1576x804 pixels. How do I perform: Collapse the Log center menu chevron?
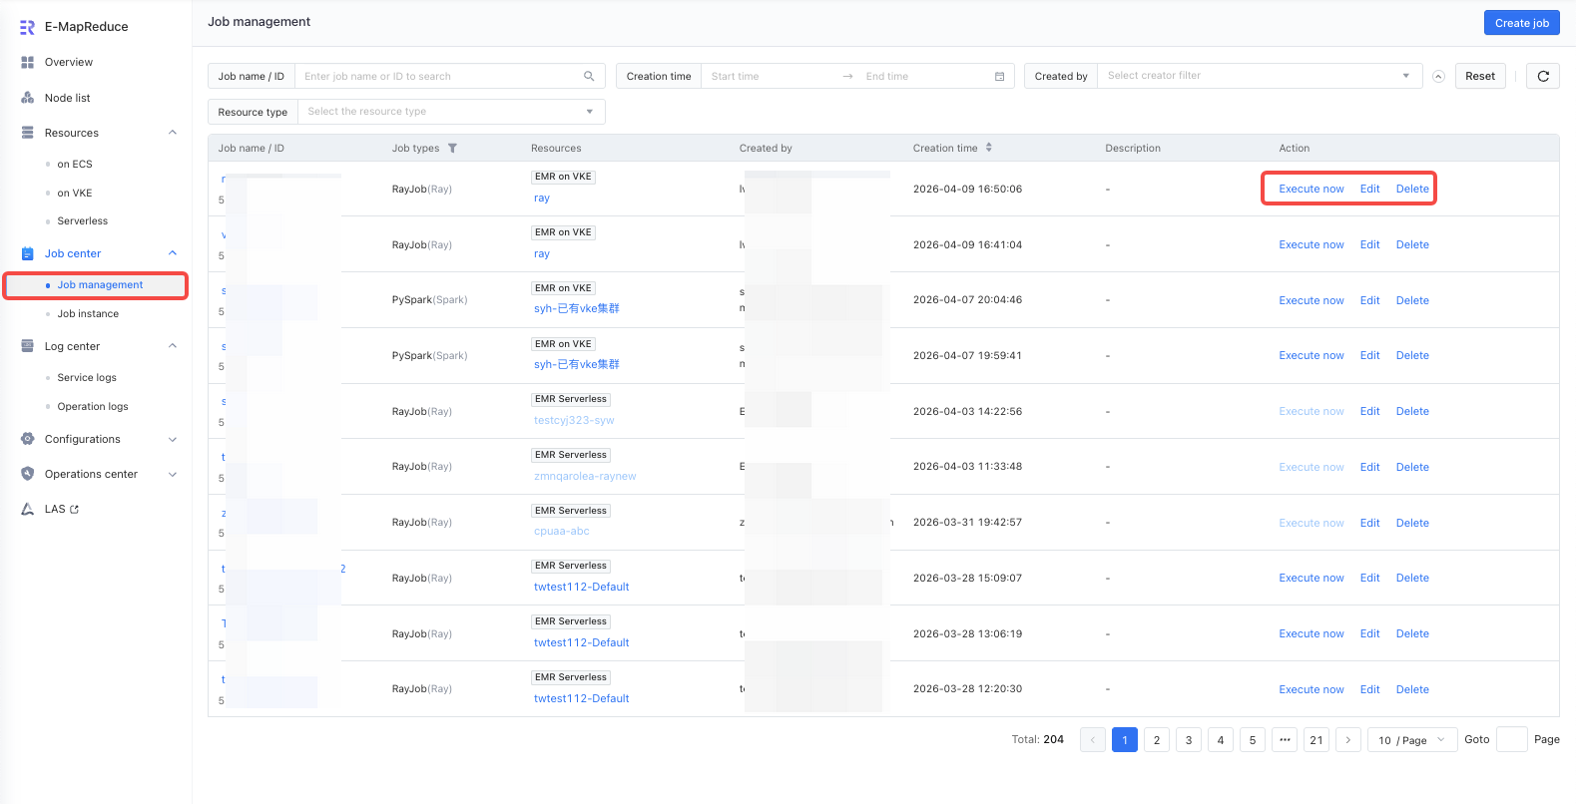point(173,346)
